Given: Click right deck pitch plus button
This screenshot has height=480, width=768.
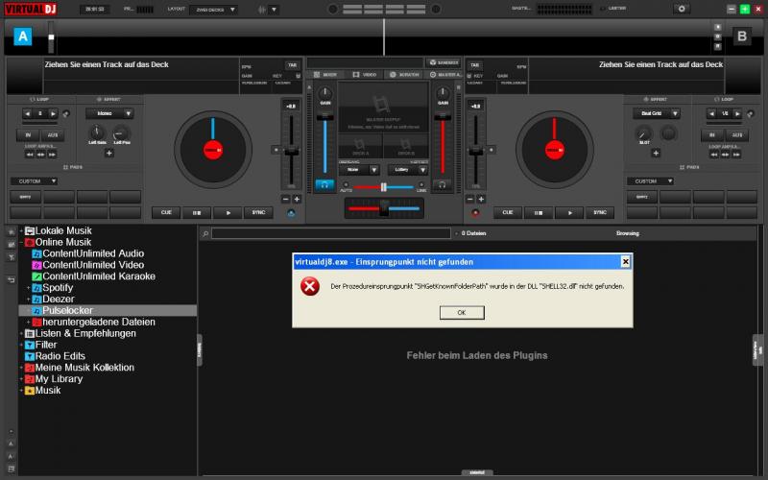Looking at the screenshot, I should (x=481, y=199).
